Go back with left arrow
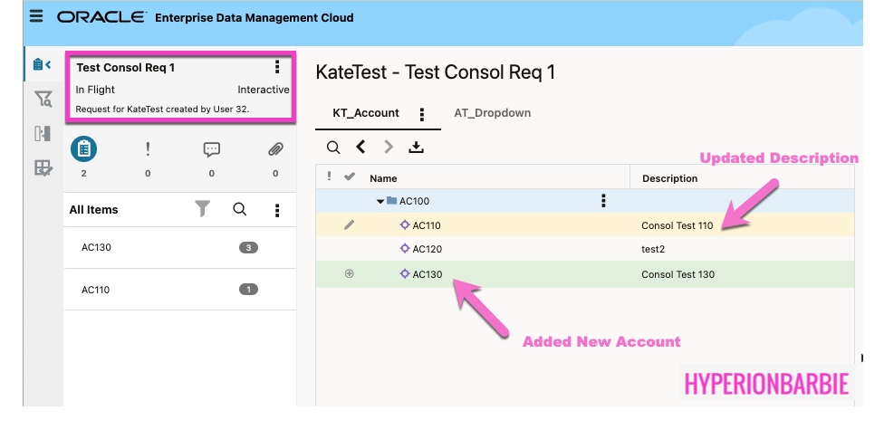 coord(360,147)
